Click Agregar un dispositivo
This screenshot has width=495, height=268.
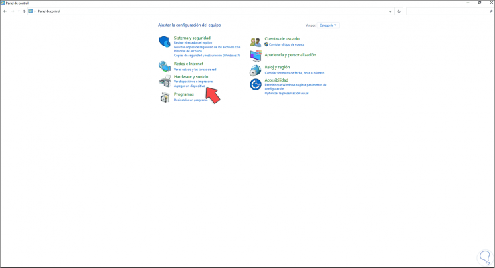[189, 86]
